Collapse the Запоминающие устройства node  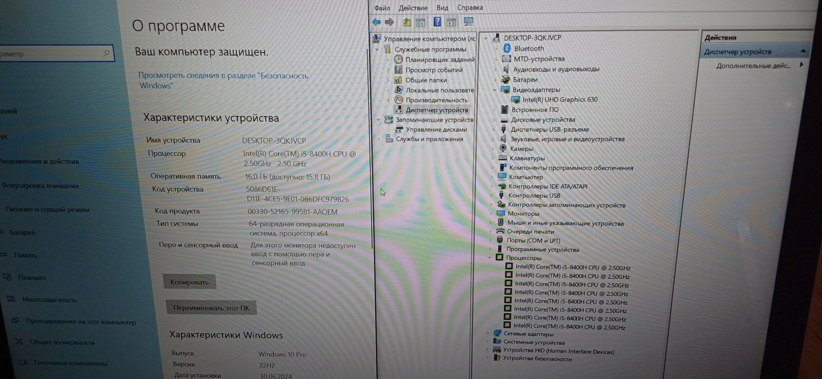tap(378, 120)
